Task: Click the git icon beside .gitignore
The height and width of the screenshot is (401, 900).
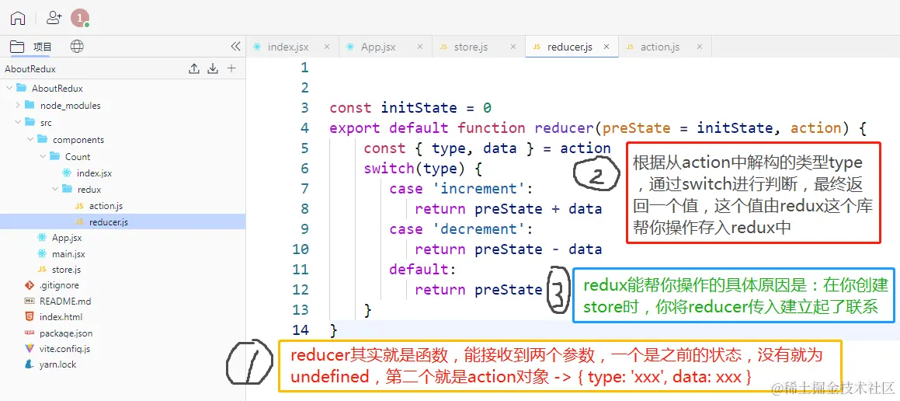Action: tap(30, 285)
